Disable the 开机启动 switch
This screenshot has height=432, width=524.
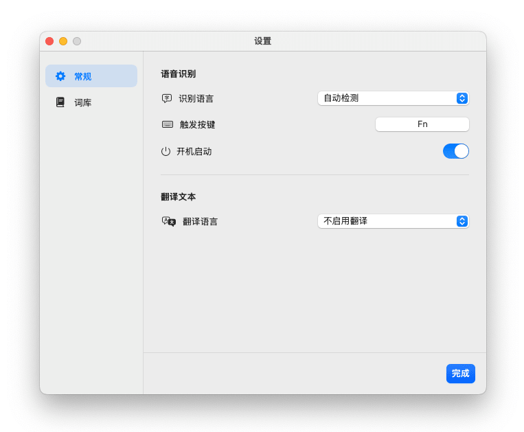[455, 151]
